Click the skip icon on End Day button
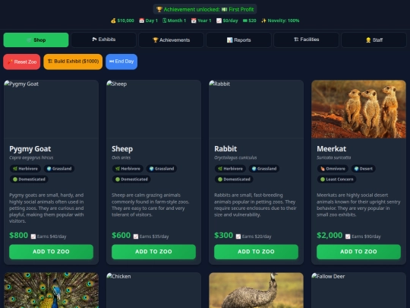This screenshot has width=410, height=308. [112, 62]
